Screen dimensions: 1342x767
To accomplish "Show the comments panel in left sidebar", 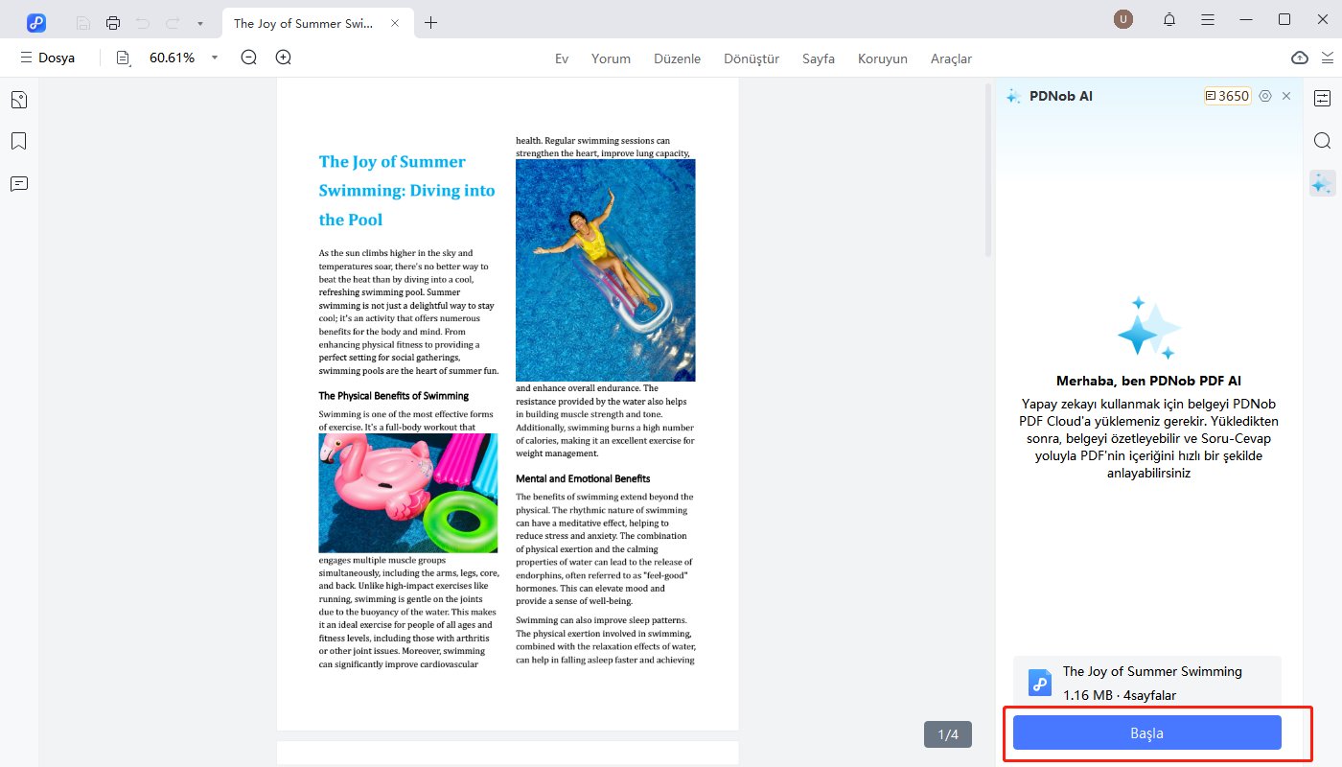I will tap(19, 184).
